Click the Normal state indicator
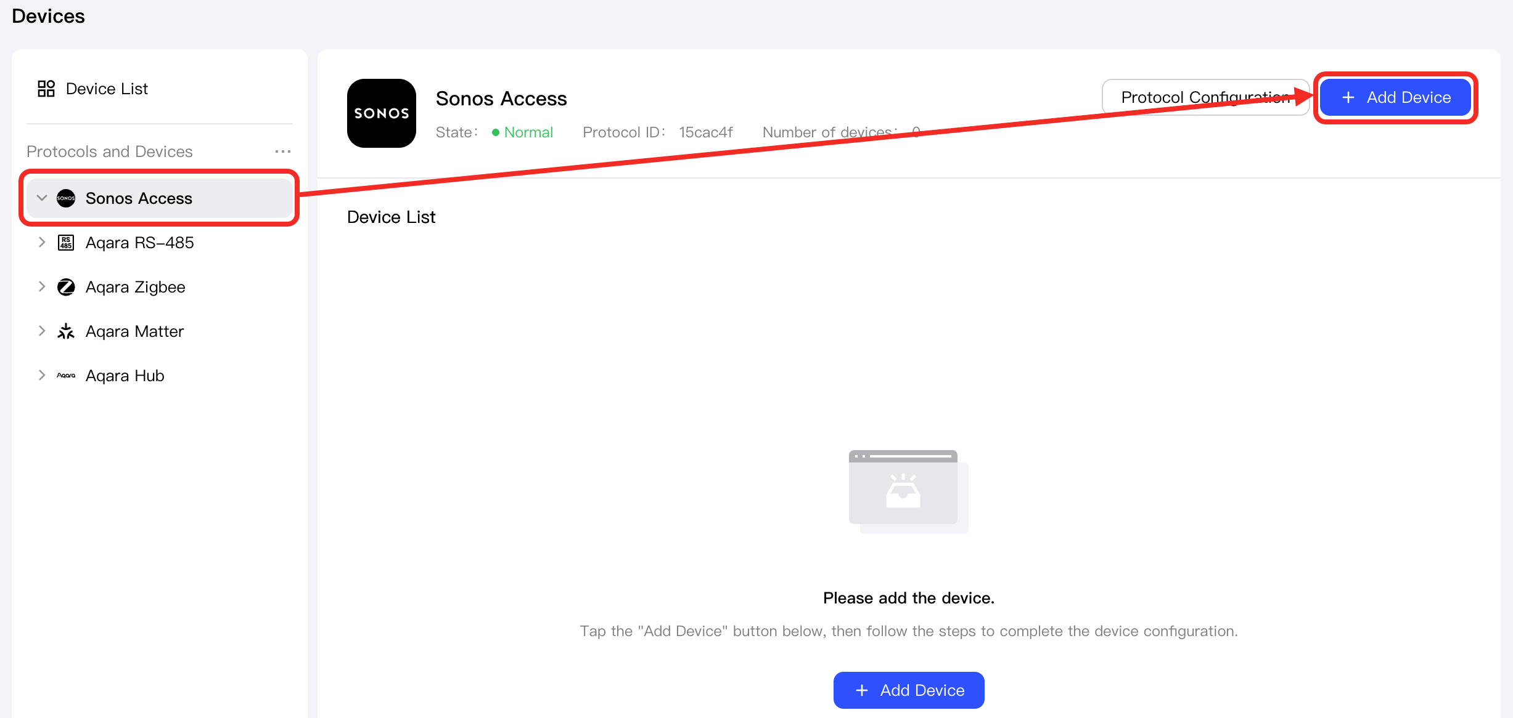 click(x=522, y=132)
